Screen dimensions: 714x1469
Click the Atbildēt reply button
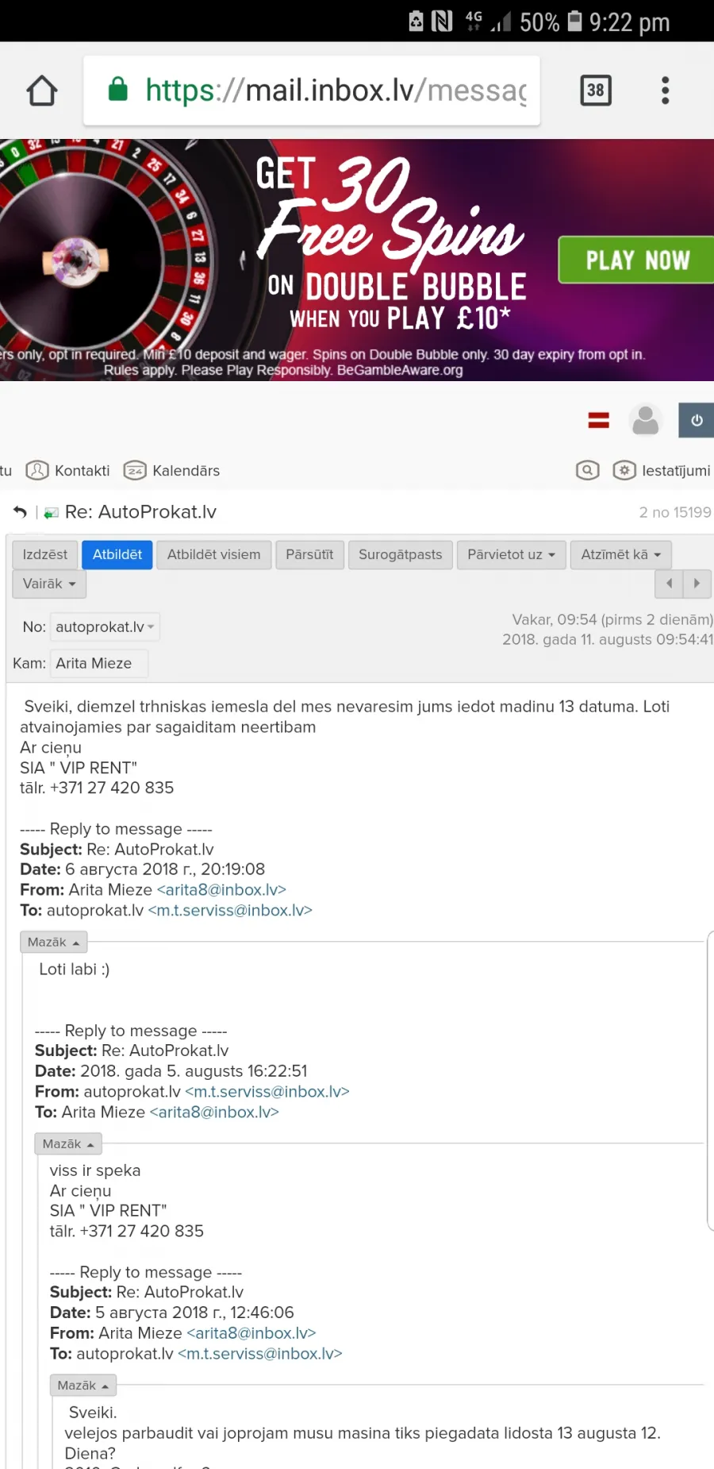point(117,554)
